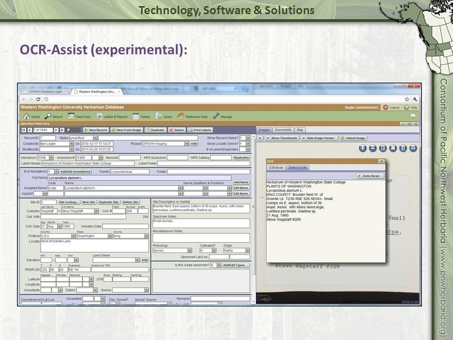This screenshot has width=453, height=340.
Task: Click New From Image button
Action: click(x=126, y=130)
